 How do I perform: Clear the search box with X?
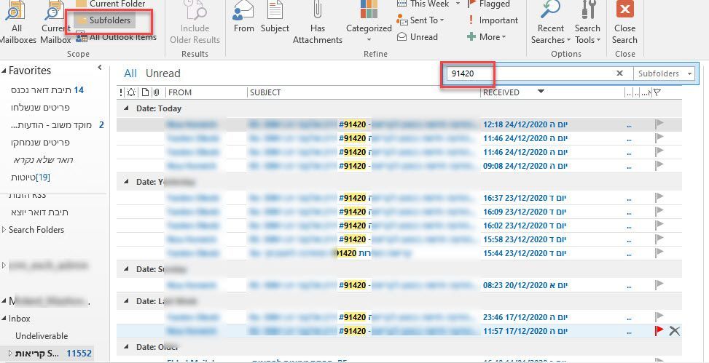[620, 73]
